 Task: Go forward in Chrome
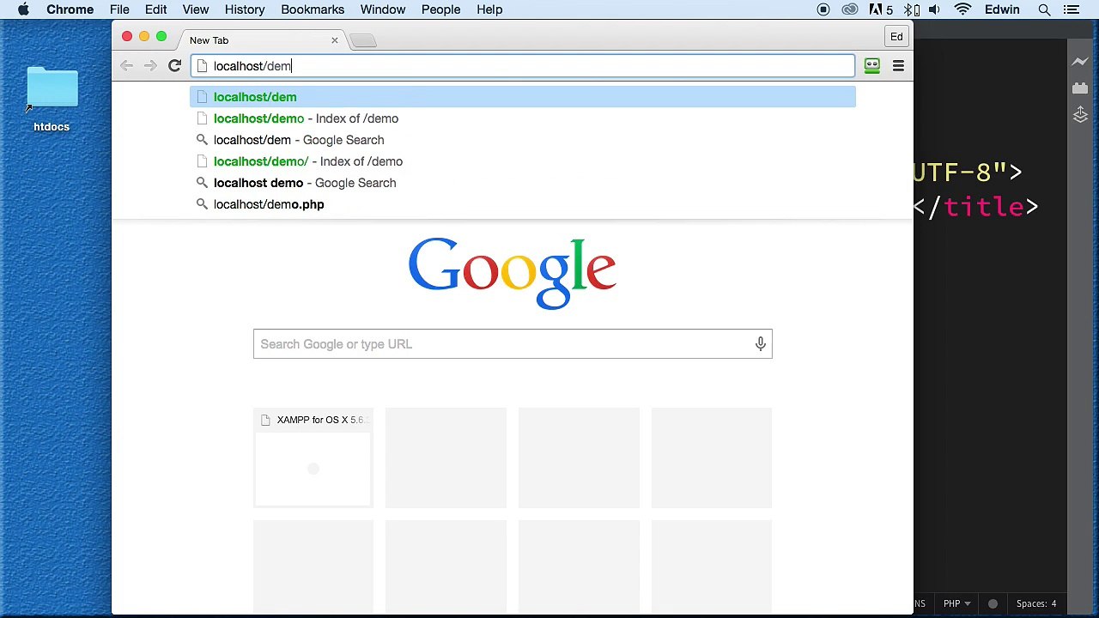[150, 66]
